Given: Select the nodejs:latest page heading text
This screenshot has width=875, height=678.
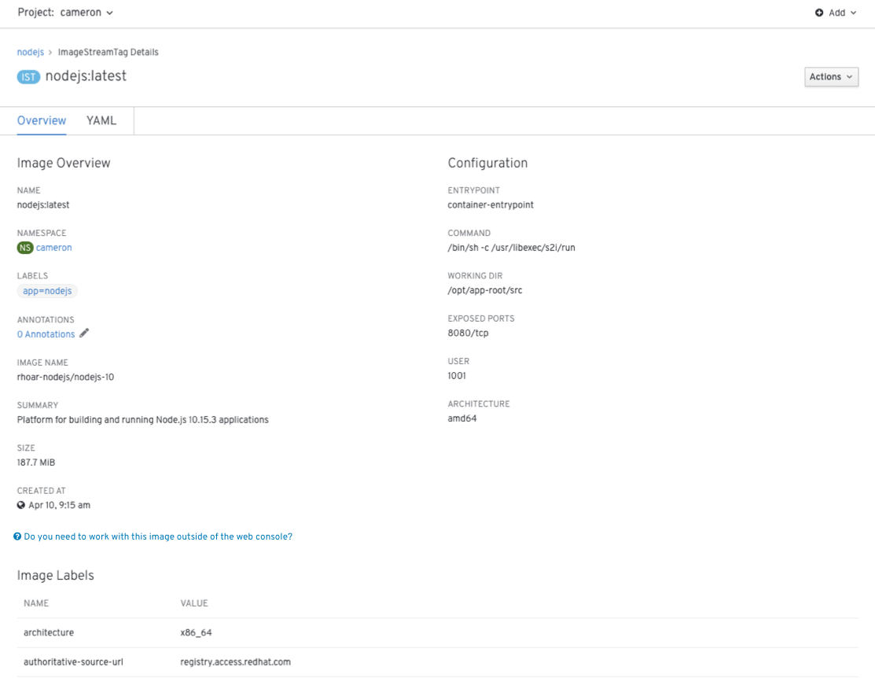Looking at the screenshot, I should (x=86, y=76).
